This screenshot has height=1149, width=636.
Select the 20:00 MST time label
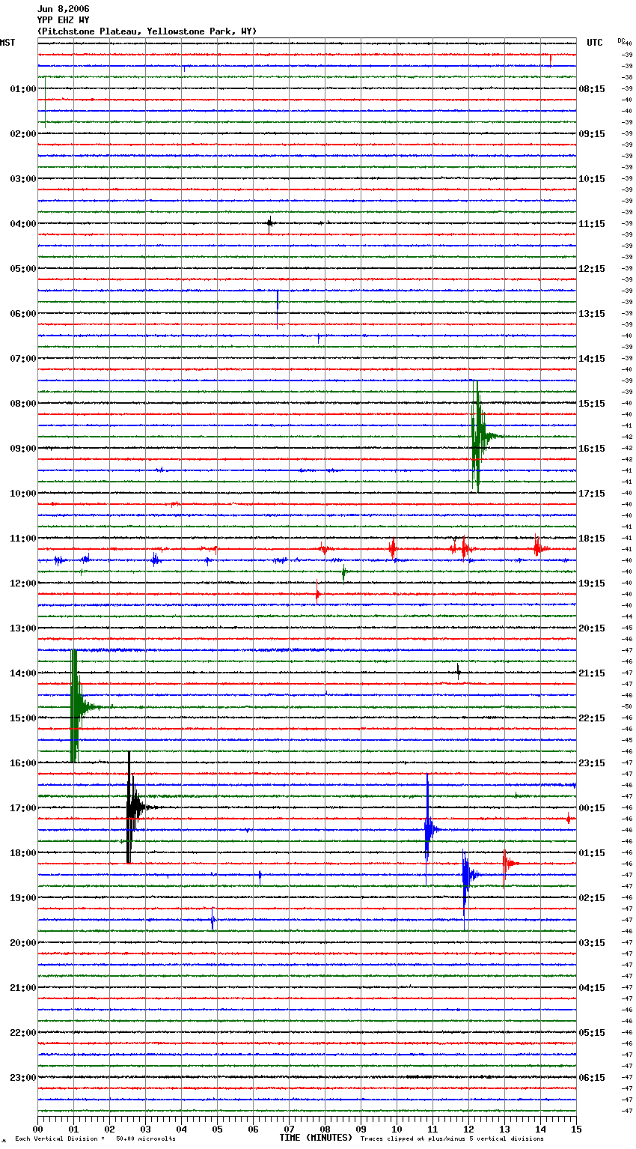pos(23,942)
